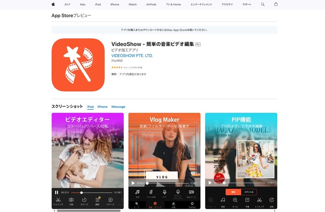Screen dimensions: 325x212
Task: Click the App Store heading link
Action: (x=62, y=16)
